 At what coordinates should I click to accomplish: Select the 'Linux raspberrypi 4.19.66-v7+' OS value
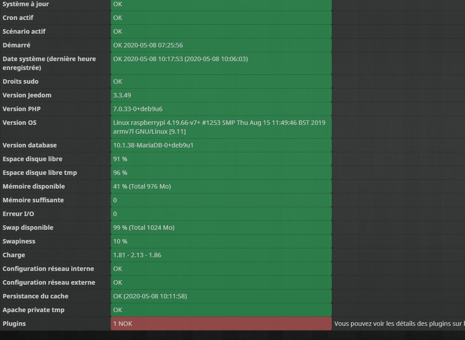pos(219,127)
